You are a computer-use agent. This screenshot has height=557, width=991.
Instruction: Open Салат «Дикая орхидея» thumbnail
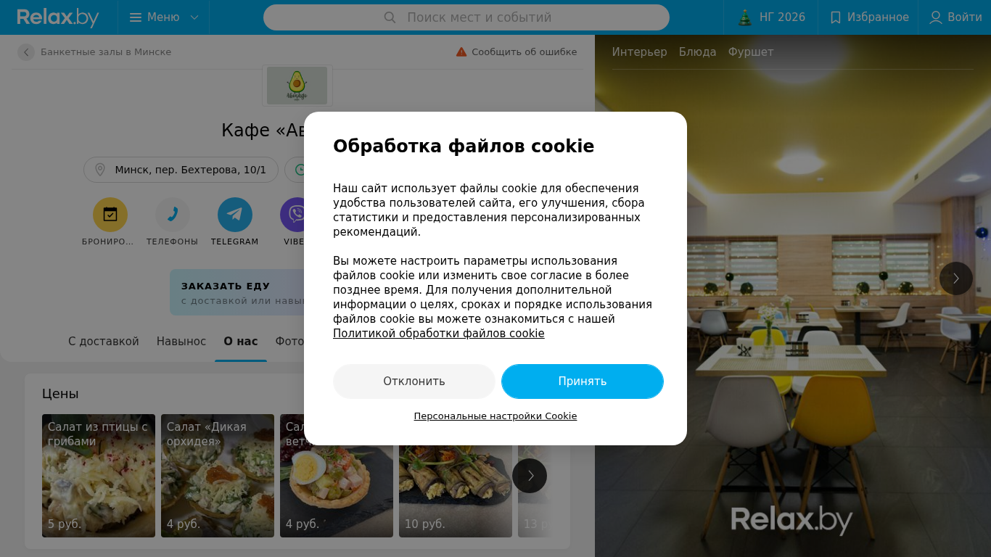coord(218,476)
